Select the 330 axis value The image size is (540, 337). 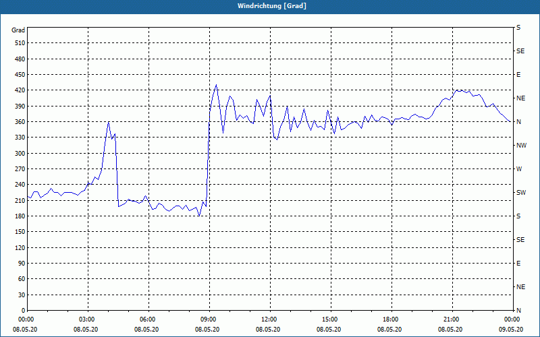(x=20, y=137)
